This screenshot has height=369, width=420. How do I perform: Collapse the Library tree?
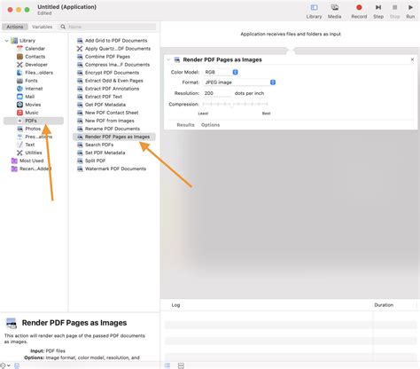click(x=6, y=41)
